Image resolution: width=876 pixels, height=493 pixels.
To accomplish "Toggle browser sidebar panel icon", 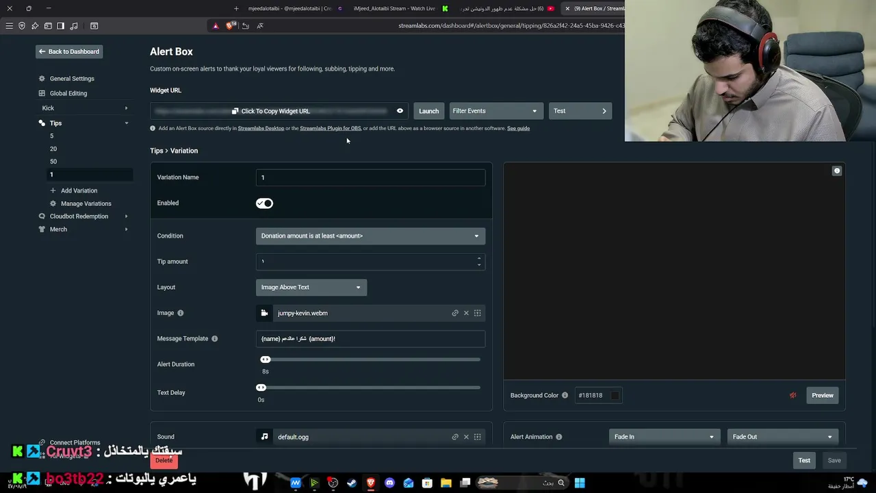I will coord(60,26).
